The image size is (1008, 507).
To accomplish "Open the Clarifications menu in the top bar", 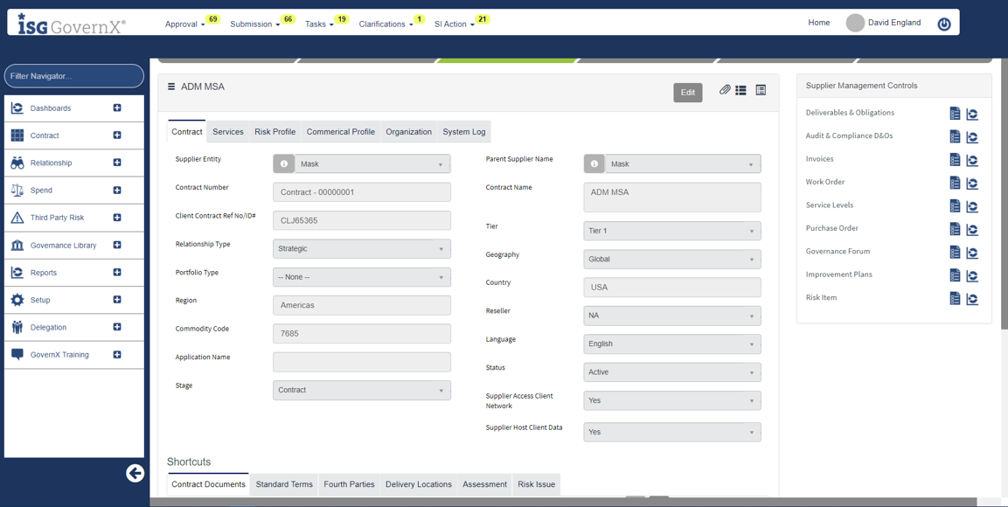I will [383, 24].
